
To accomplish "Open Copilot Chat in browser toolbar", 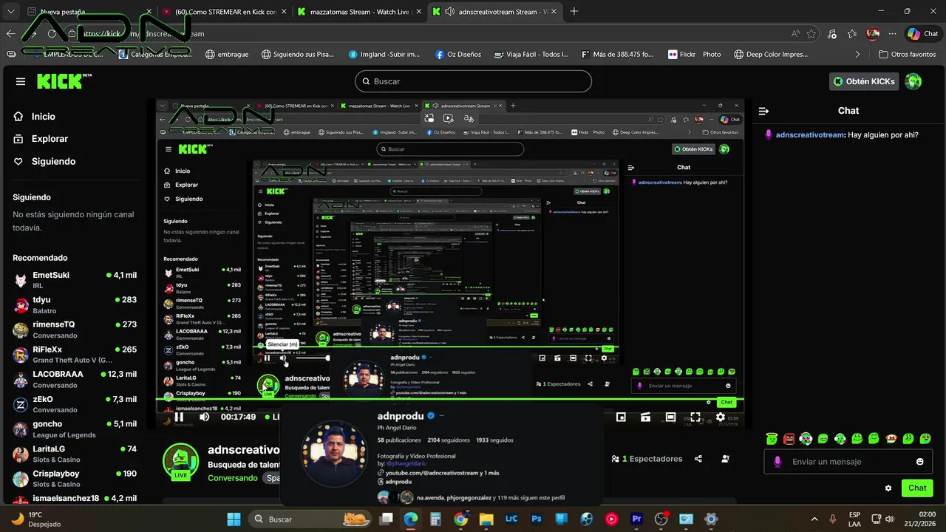I will pyautogui.click(x=922, y=33).
